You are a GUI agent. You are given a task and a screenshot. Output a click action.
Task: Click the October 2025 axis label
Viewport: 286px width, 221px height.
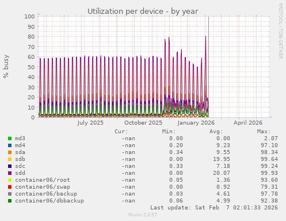(143, 123)
